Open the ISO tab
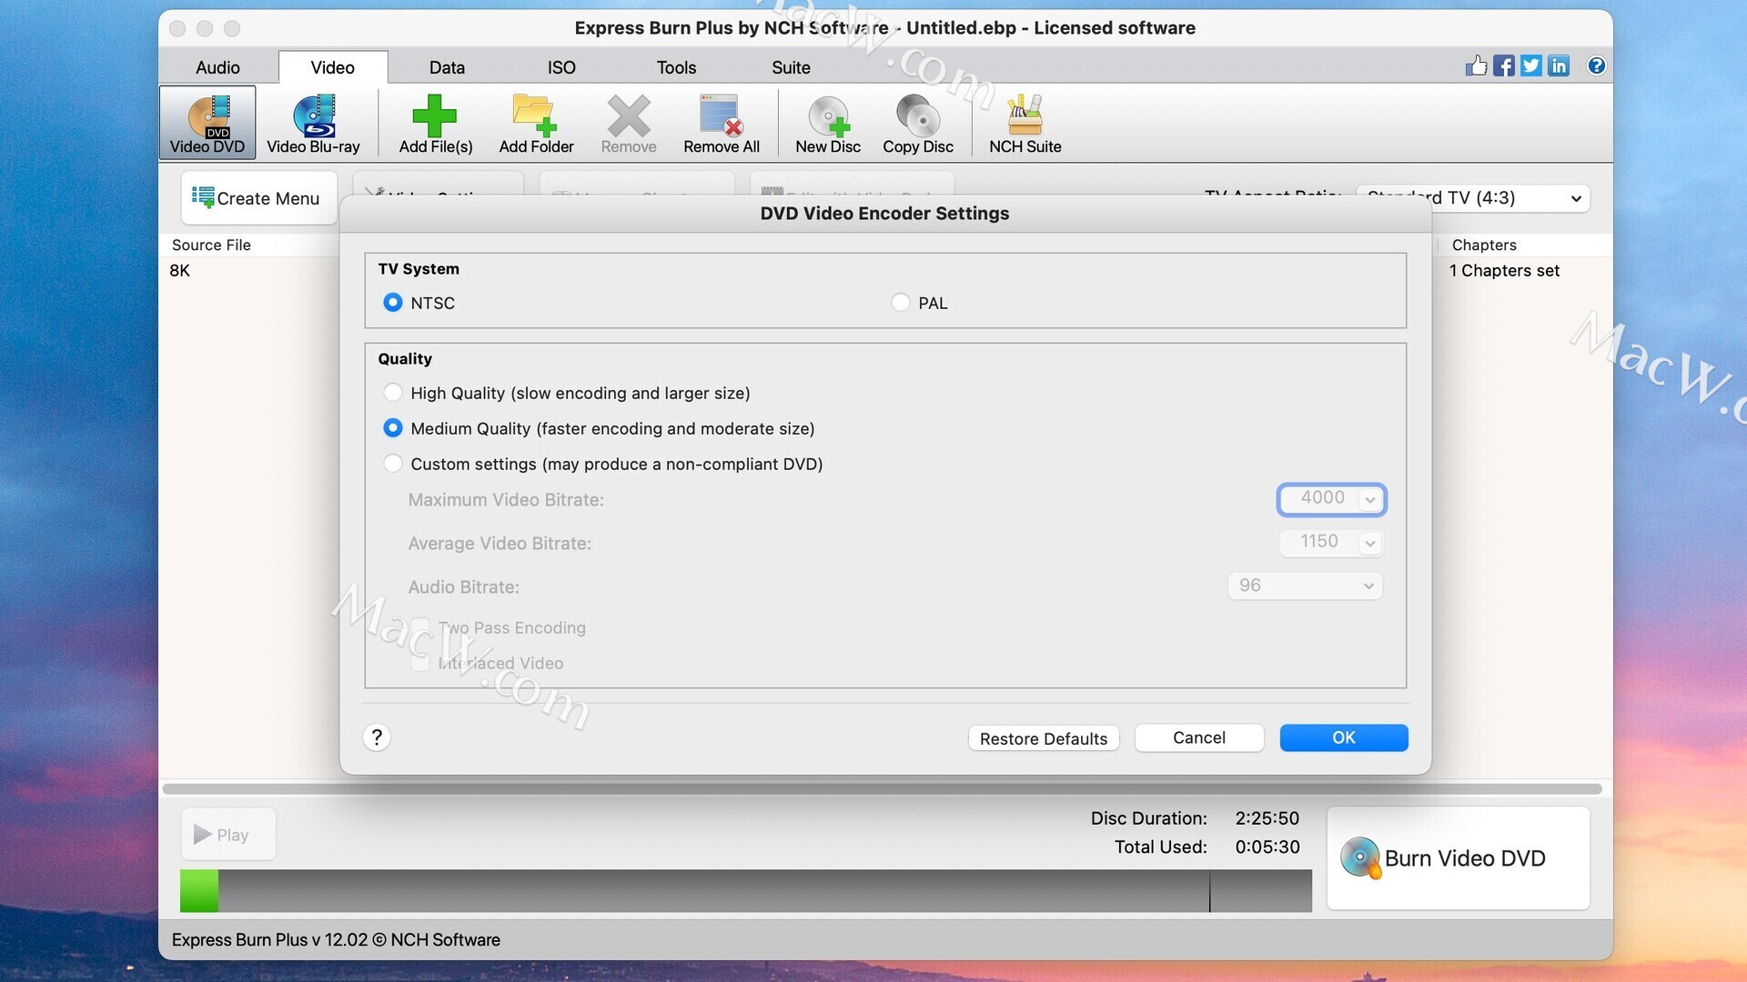 pos(560,67)
